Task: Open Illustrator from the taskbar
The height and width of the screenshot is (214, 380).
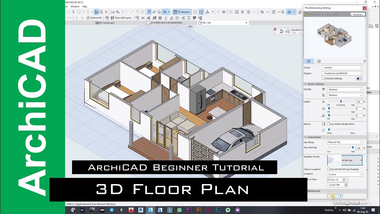Action: tap(199, 210)
